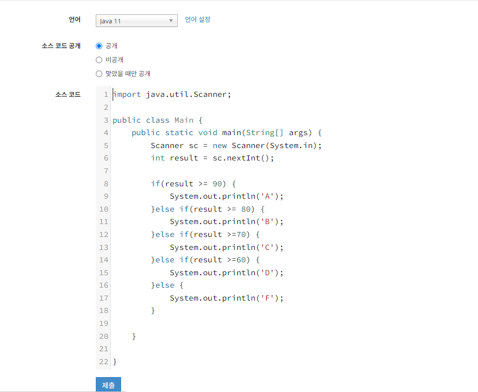Click the 언어 label

74,19
